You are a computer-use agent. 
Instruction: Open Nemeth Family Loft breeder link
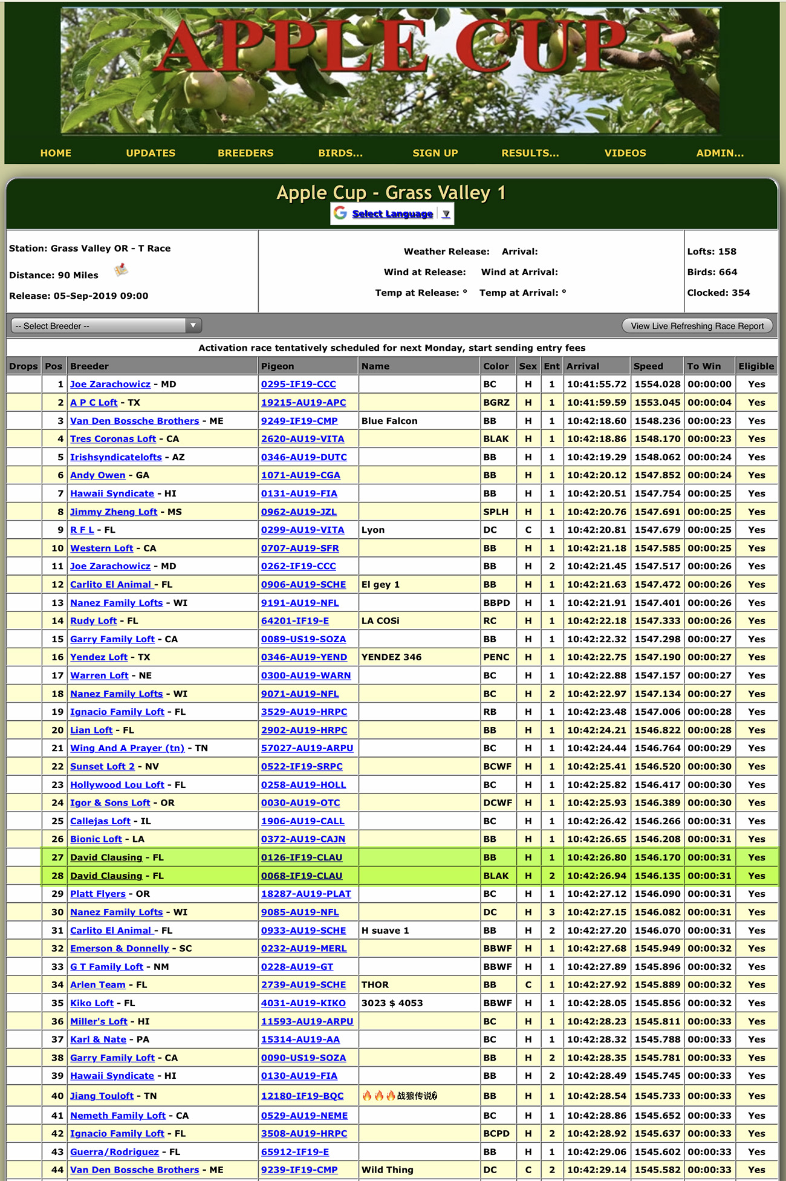coord(118,1116)
